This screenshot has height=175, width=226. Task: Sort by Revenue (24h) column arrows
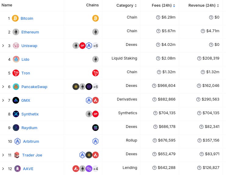218,5
